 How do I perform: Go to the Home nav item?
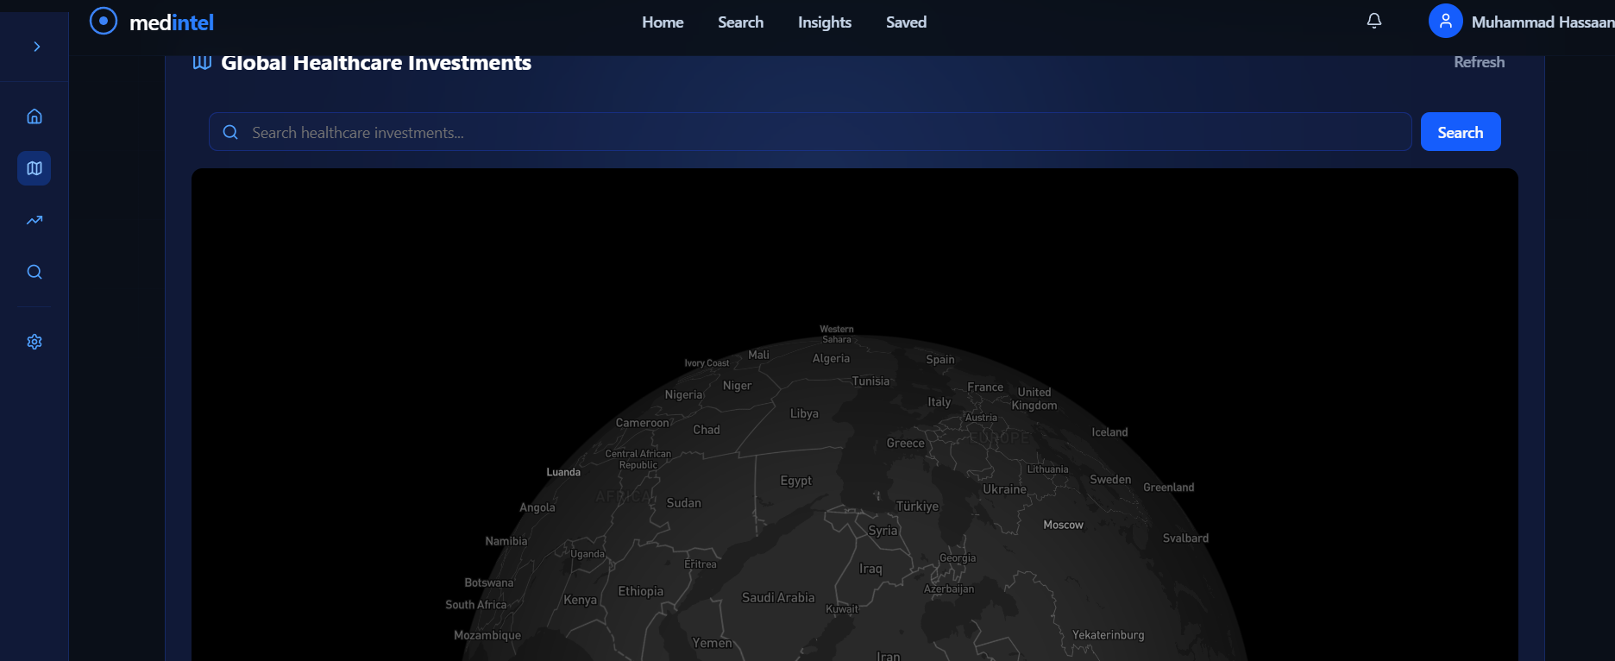(663, 22)
